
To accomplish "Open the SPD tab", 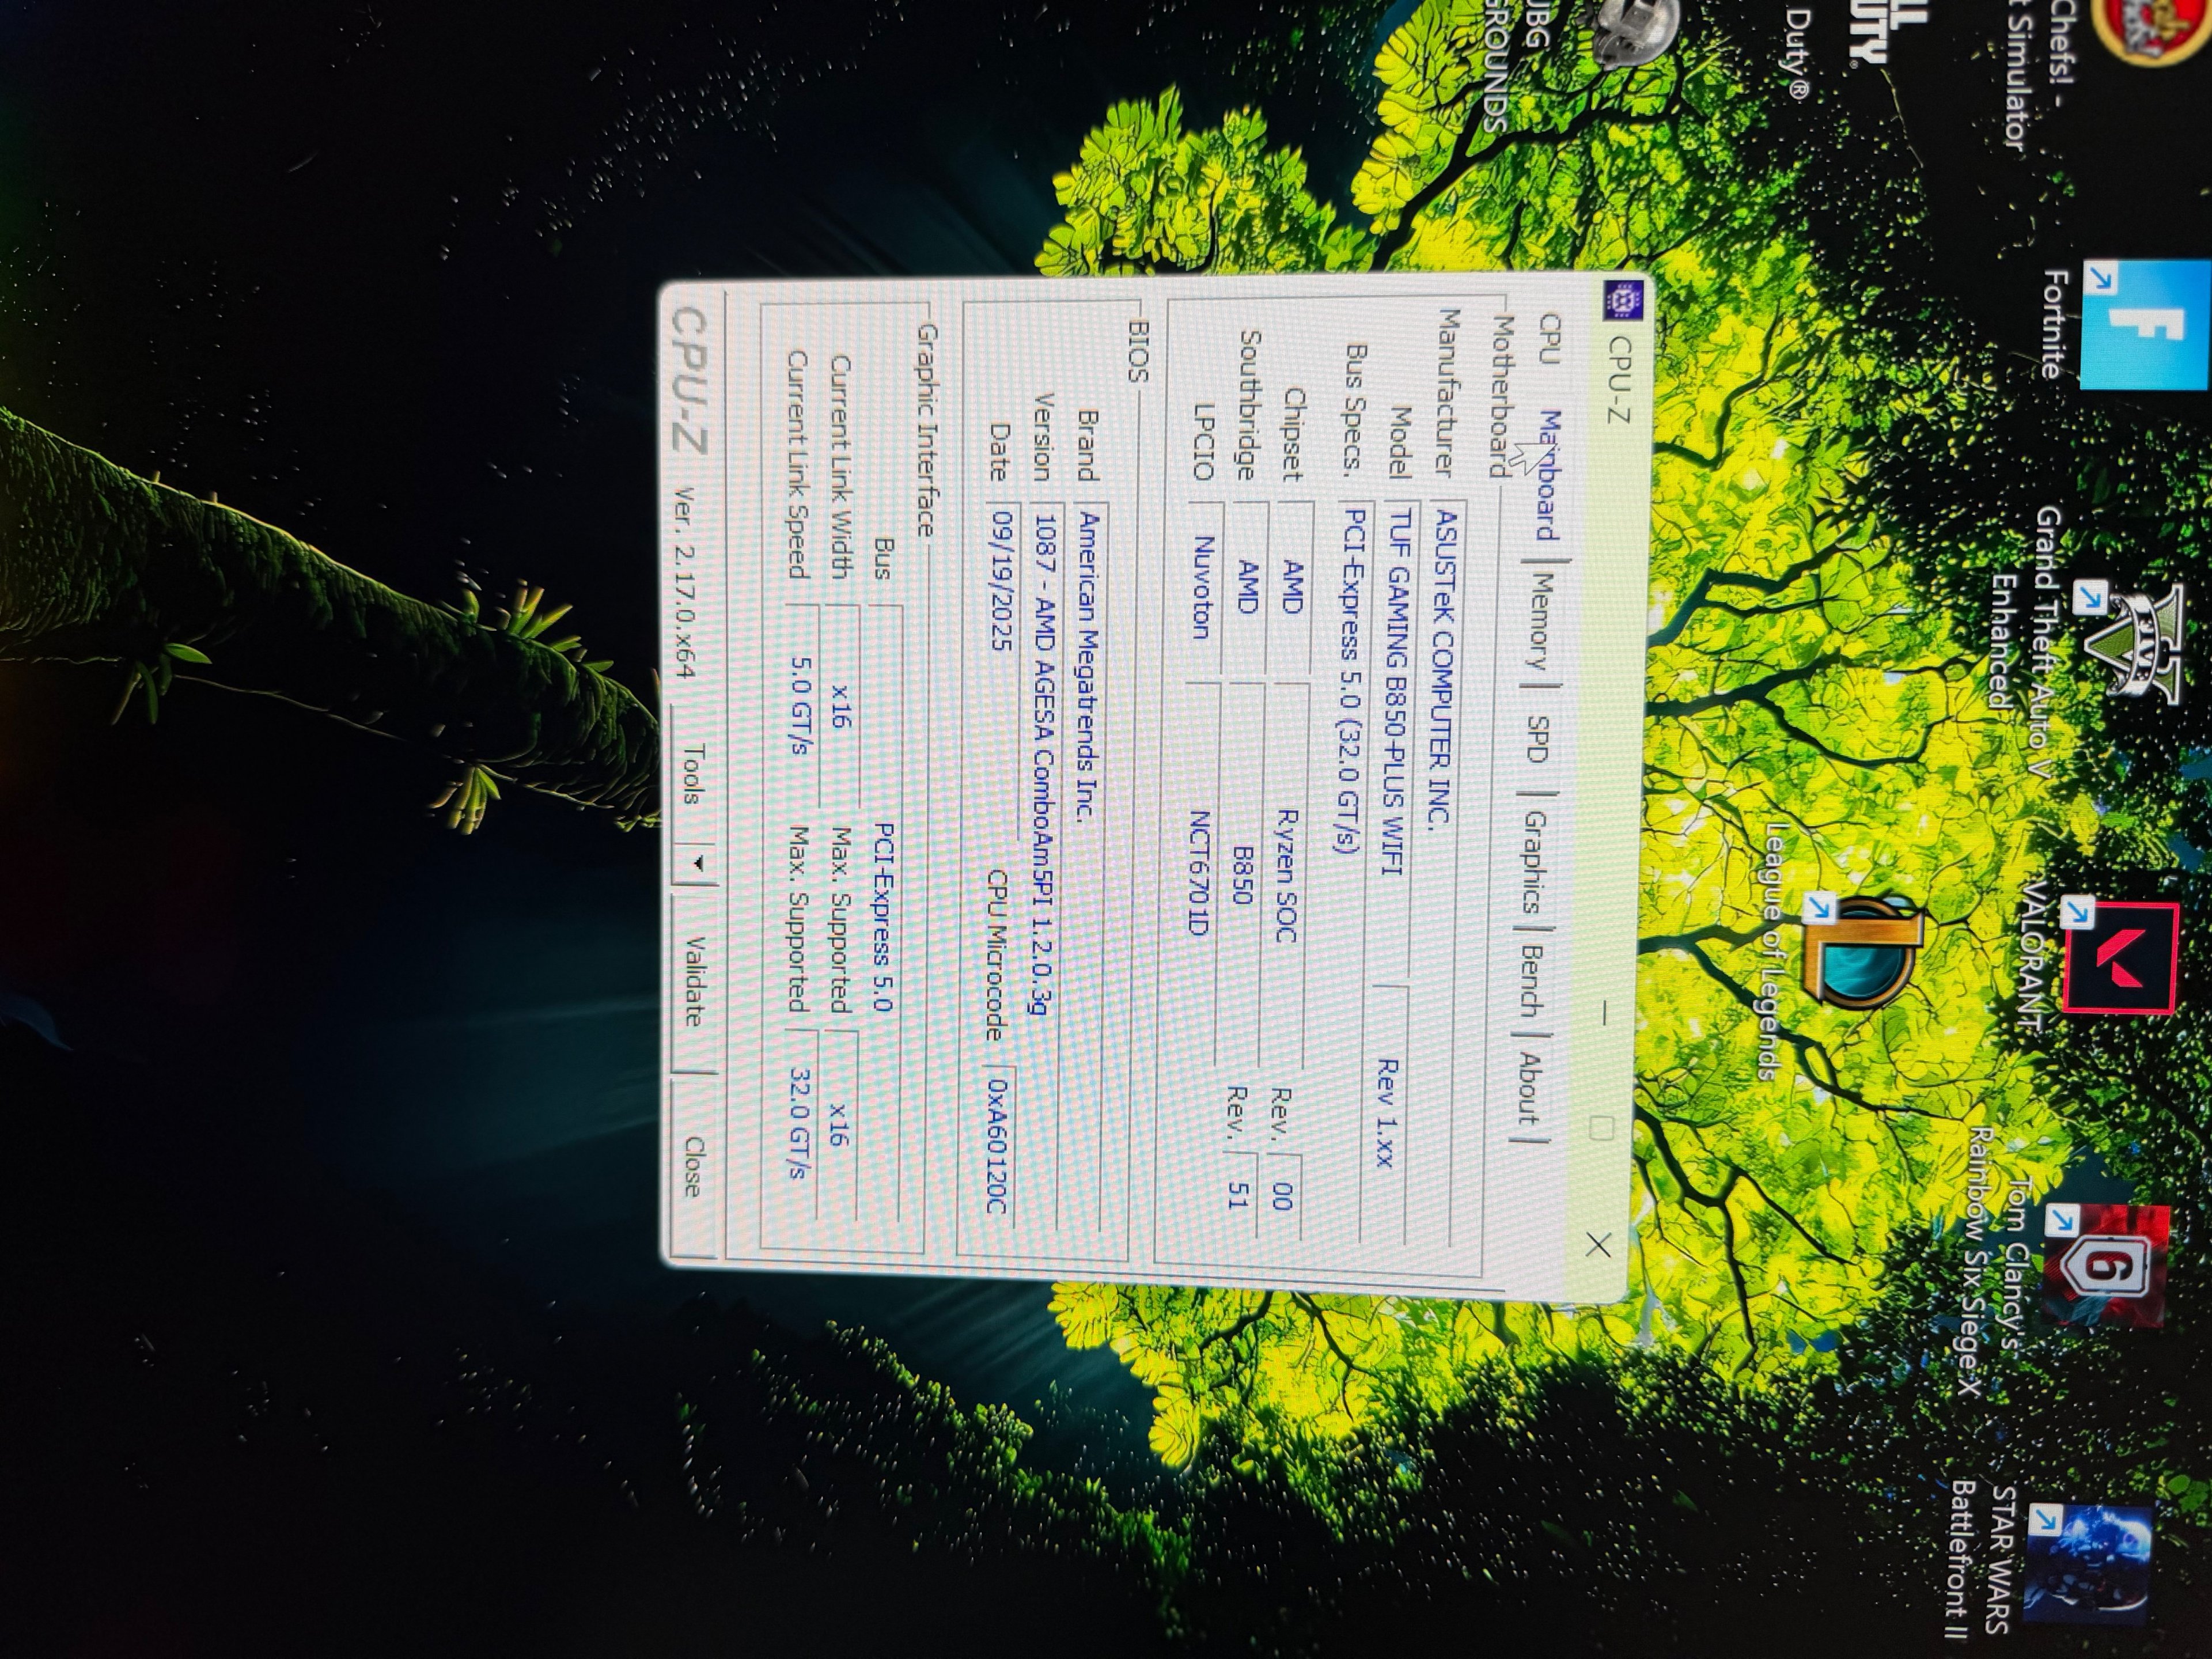I will point(1540,739).
